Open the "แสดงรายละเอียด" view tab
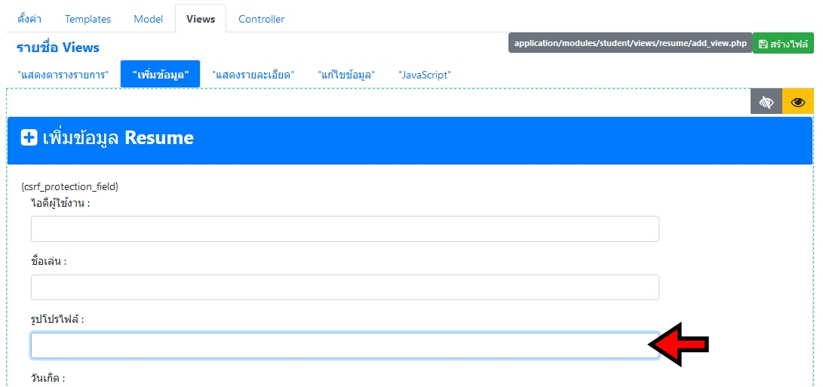 tap(253, 75)
